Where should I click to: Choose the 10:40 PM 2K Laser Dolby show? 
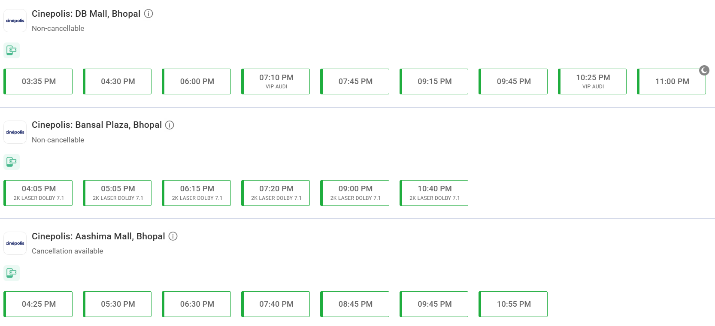[434, 193]
